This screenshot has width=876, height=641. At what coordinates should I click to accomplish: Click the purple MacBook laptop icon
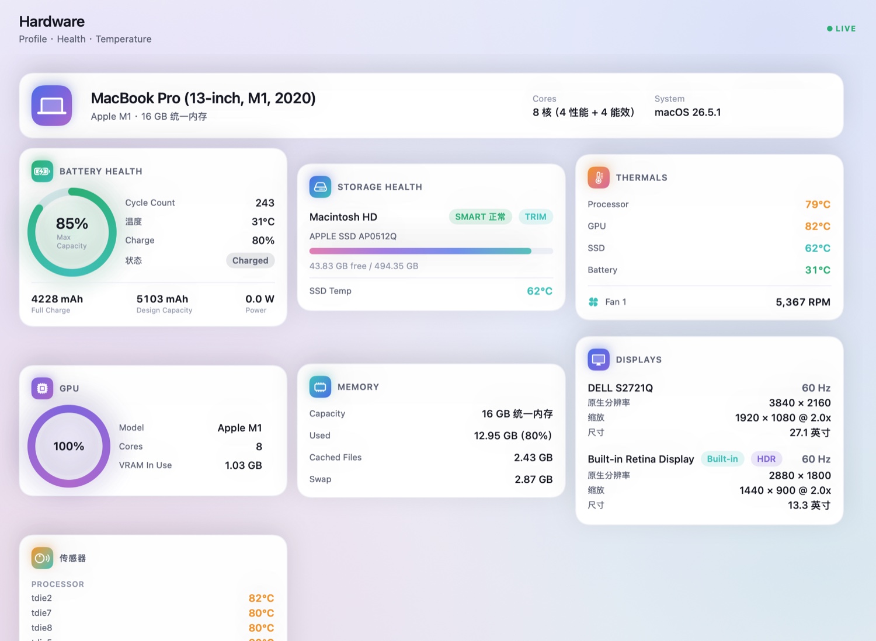51,106
